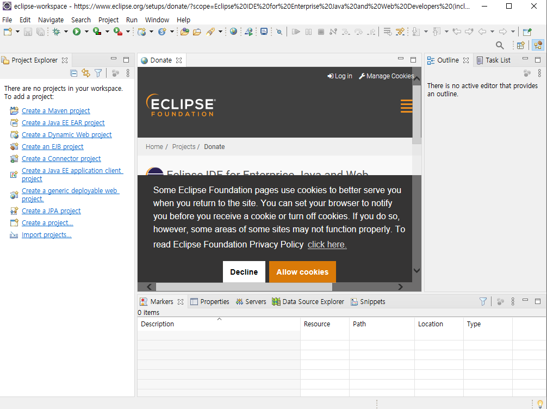The width and height of the screenshot is (547, 409).
Task: Expand the Coverage dropdown arrow
Action: pos(107,32)
